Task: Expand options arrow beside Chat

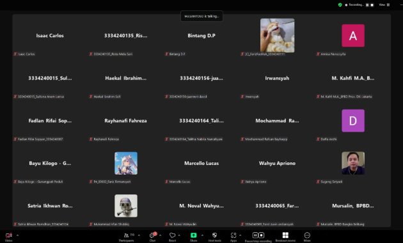Action: (160, 235)
